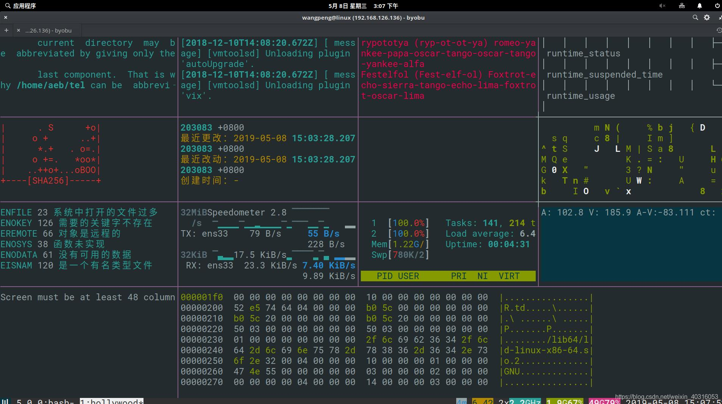Click the 'ENFILE 23' error line
Viewport: 722px width, 404px height.
coord(79,212)
